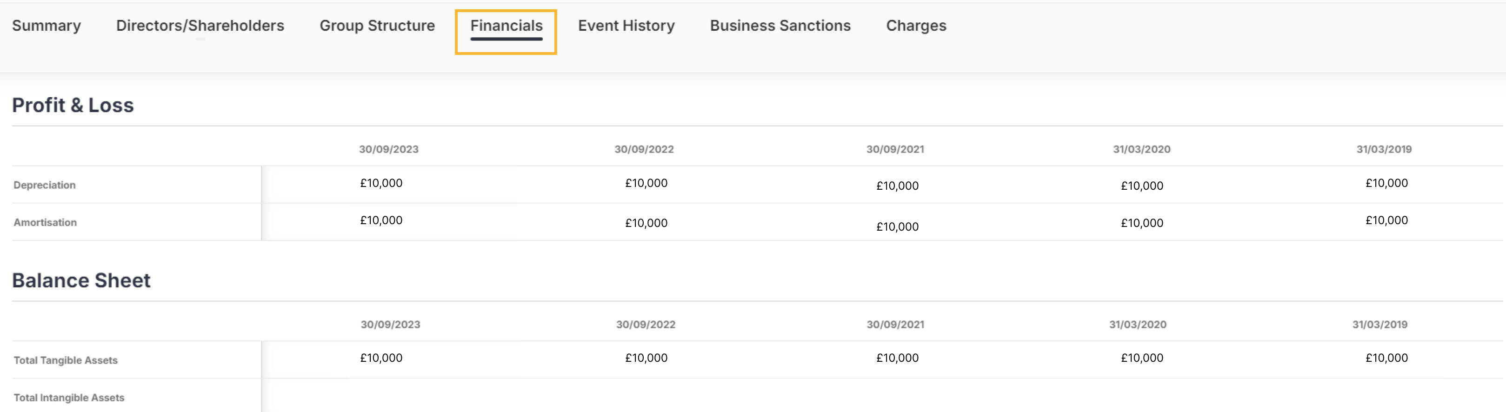This screenshot has width=1506, height=412.
Task: Open the Summary tab
Action: [46, 26]
